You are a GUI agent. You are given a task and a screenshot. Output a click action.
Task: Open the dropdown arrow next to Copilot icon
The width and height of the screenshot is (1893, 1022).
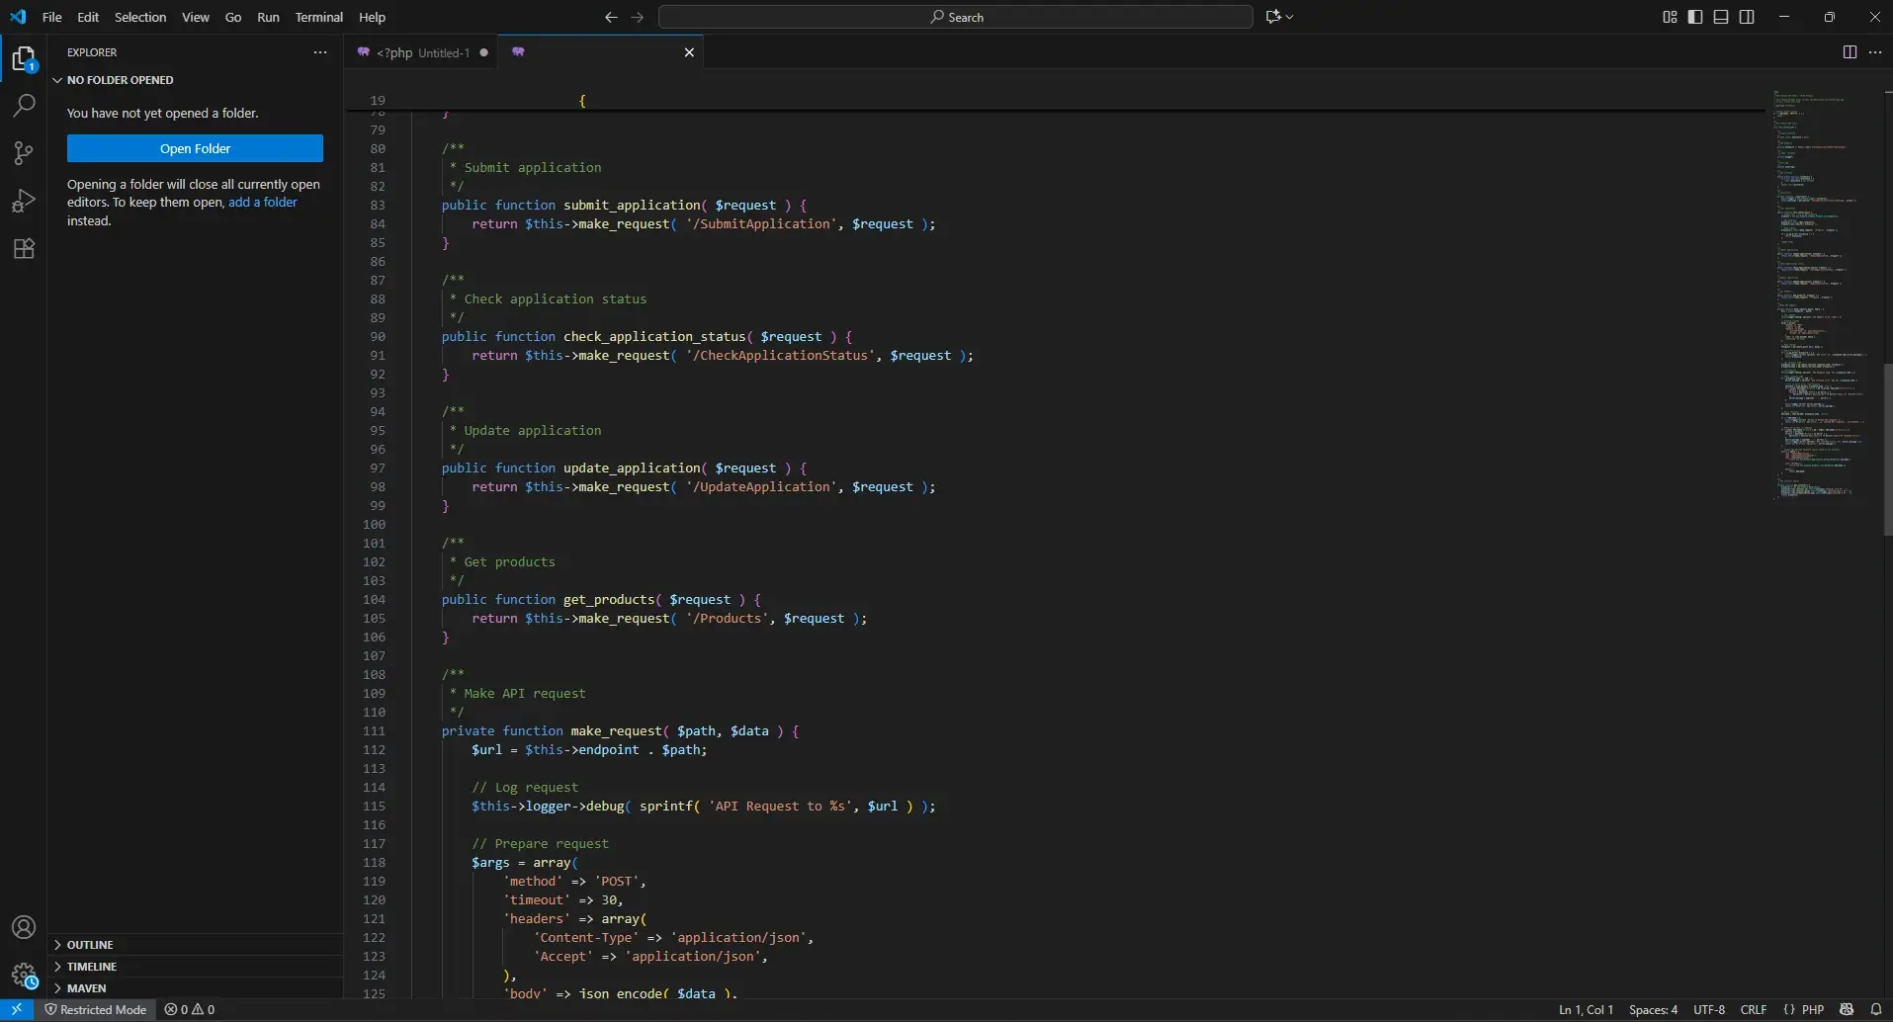point(1290,17)
